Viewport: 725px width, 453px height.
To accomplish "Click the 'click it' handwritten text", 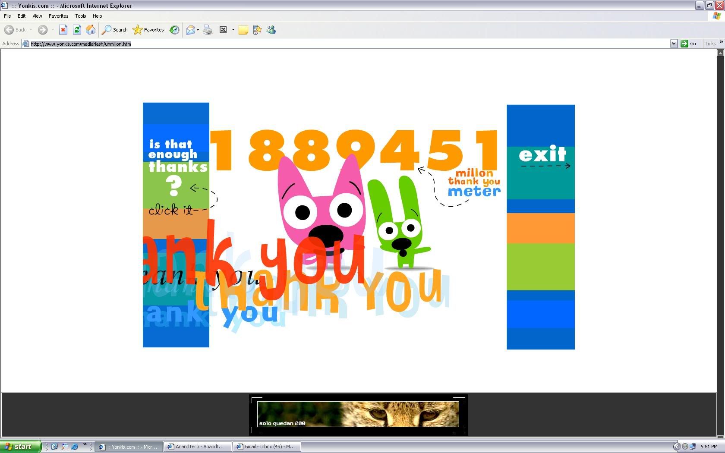I will (x=172, y=210).
